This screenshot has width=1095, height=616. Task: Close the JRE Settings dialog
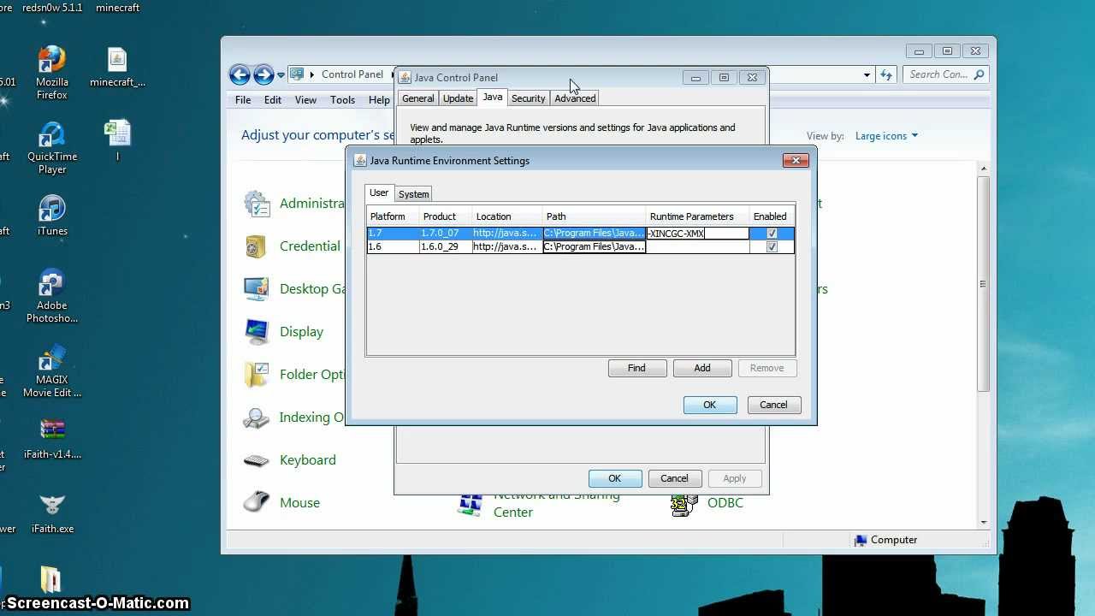(796, 160)
